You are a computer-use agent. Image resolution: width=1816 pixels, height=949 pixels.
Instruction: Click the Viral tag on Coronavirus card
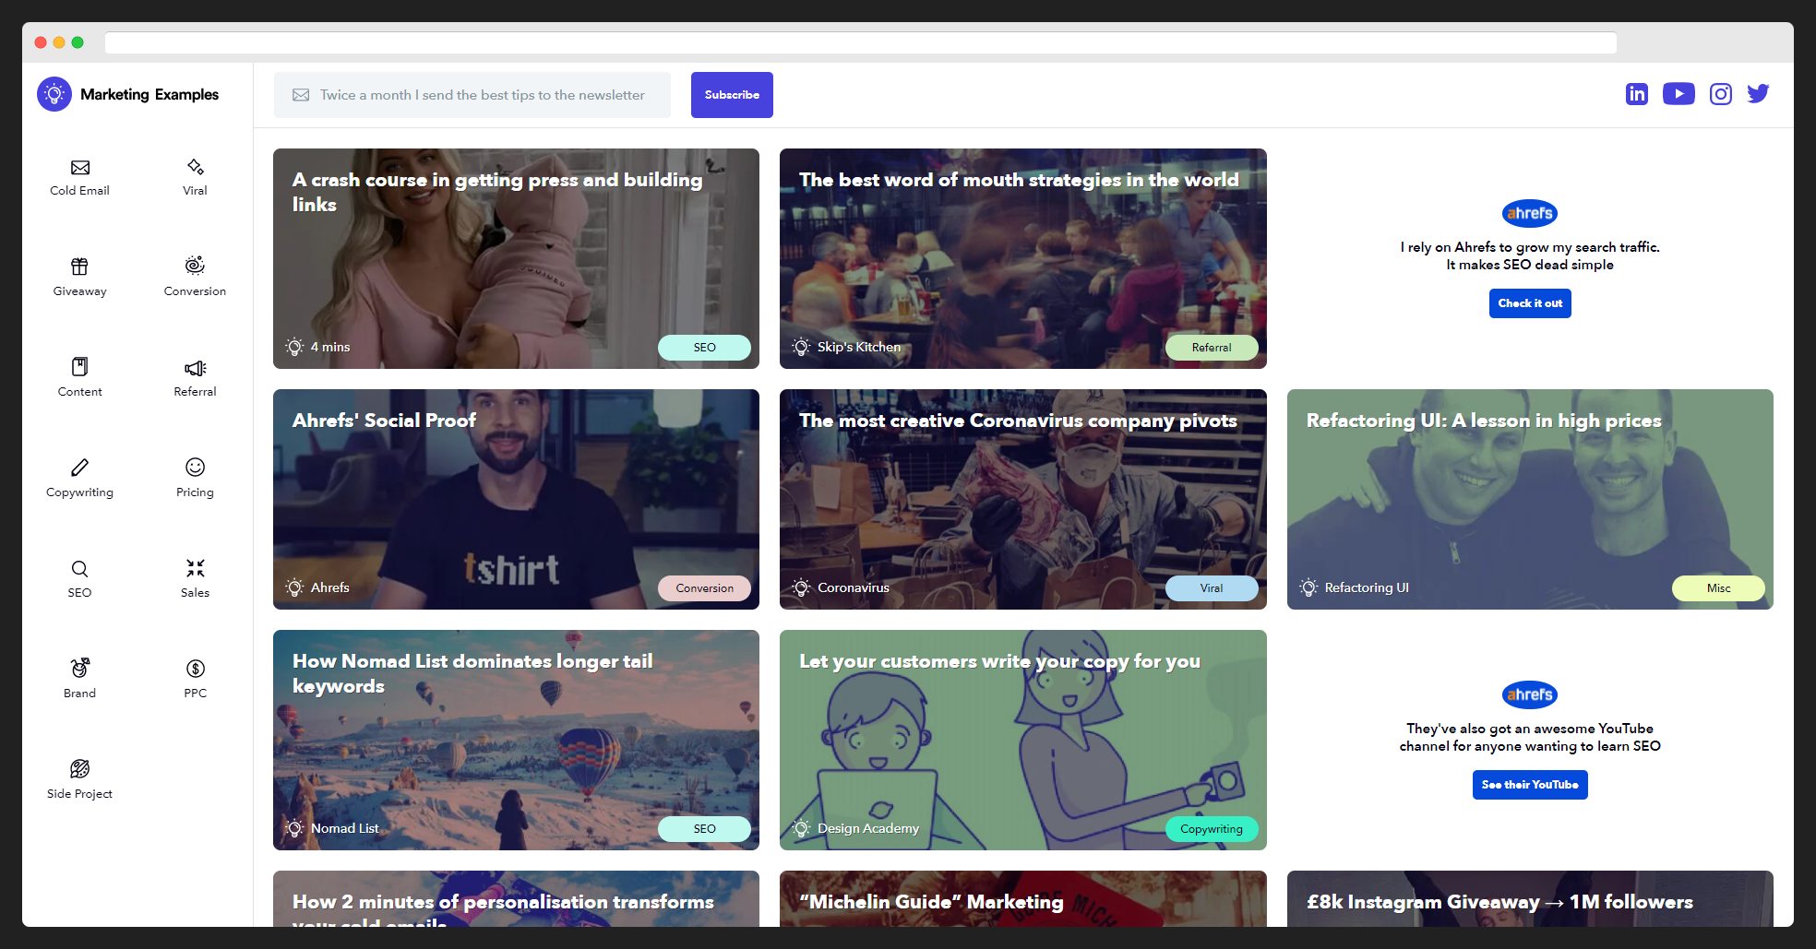click(1212, 588)
